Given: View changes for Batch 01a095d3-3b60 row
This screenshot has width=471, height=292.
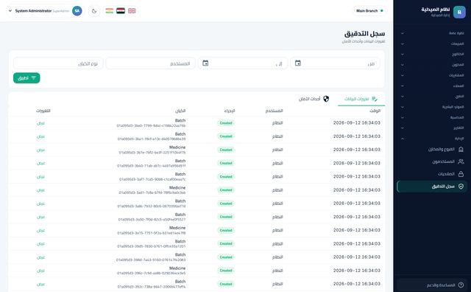Looking at the screenshot, I should [x=40, y=163].
